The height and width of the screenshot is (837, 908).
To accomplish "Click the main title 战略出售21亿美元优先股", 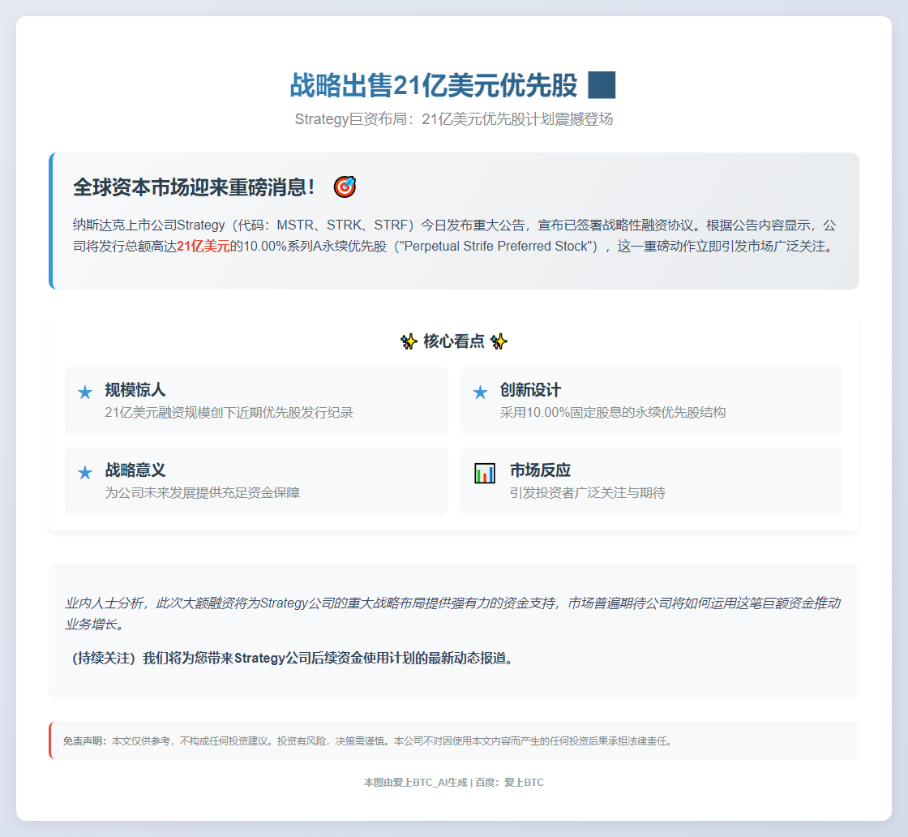I will point(434,85).
